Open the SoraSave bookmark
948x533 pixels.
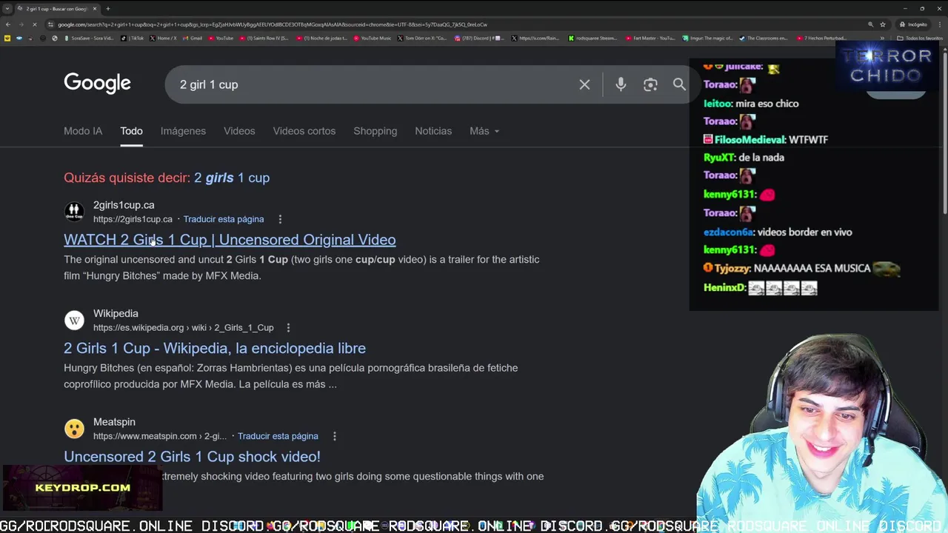click(89, 38)
